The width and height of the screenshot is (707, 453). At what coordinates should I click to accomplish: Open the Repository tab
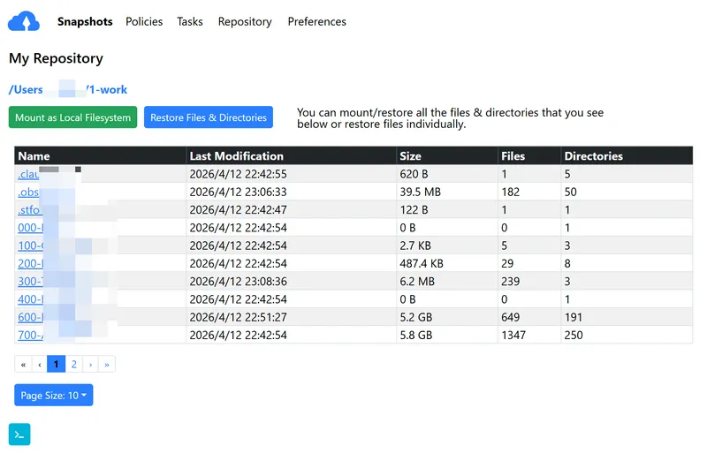pos(245,22)
